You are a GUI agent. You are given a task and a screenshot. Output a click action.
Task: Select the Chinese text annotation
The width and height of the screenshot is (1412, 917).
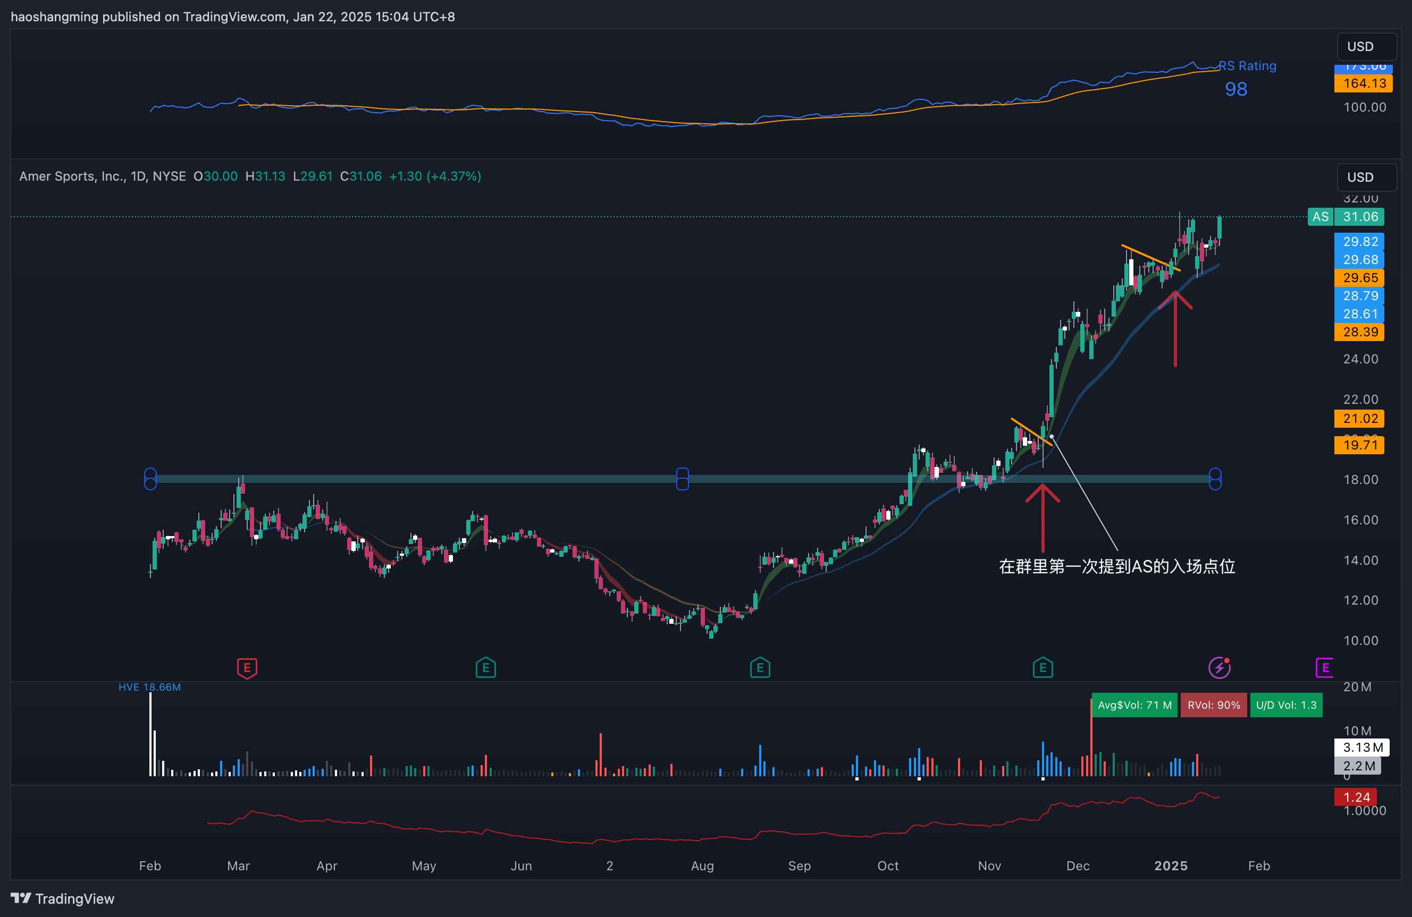click(x=1116, y=566)
